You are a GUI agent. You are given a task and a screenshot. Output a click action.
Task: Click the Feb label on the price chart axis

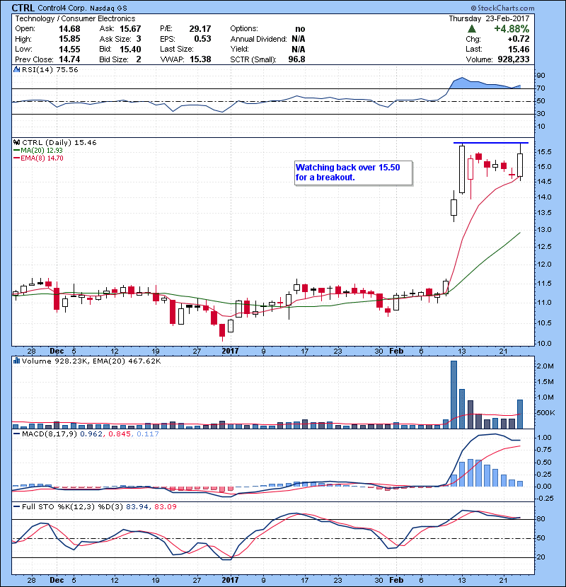point(396,351)
